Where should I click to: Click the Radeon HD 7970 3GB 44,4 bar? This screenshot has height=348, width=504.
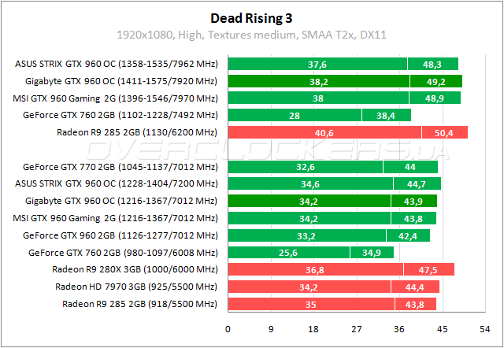(x=417, y=287)
